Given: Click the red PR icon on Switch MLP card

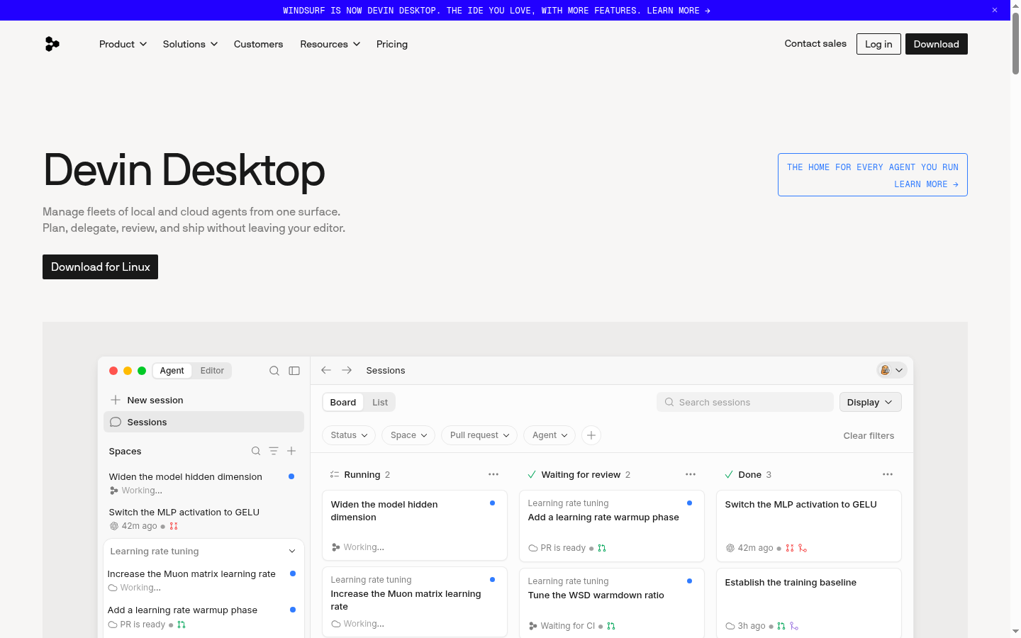Looking at the screenshot, I should pyautogui.click(x=790, y=548).
